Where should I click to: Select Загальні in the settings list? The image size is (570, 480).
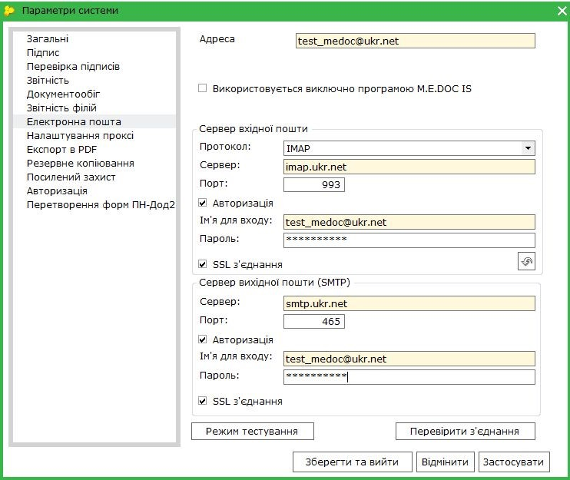[48, 38]
